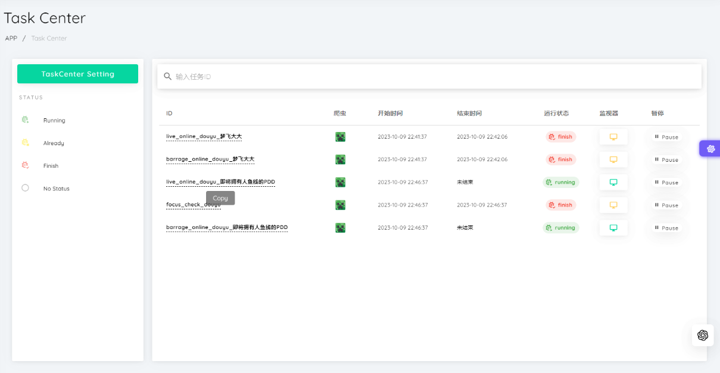Open the ChatGPT floating icon at bottom right
720x373 pixels.
pyautogui.click(x=703, y=336)
